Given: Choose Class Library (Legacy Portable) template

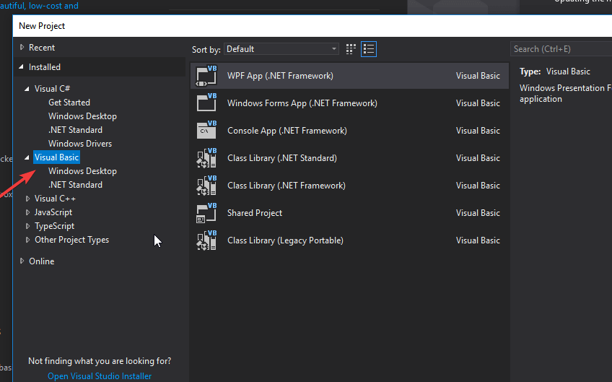Looking at the screenshot, I should pos(350,240).
